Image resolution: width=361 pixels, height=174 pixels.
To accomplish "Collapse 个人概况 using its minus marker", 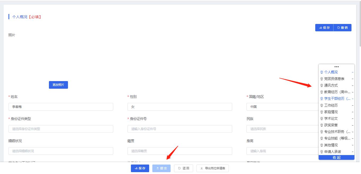I will click(353, 72).
